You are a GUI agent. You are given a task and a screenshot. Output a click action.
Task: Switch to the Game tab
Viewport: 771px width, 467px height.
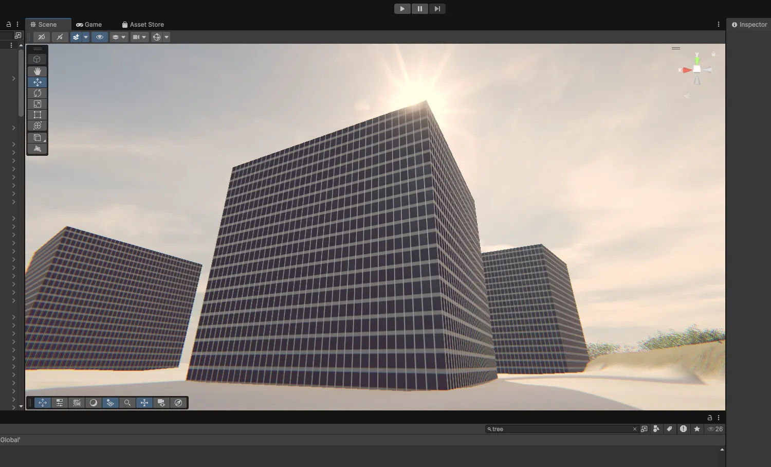[89, 25]
